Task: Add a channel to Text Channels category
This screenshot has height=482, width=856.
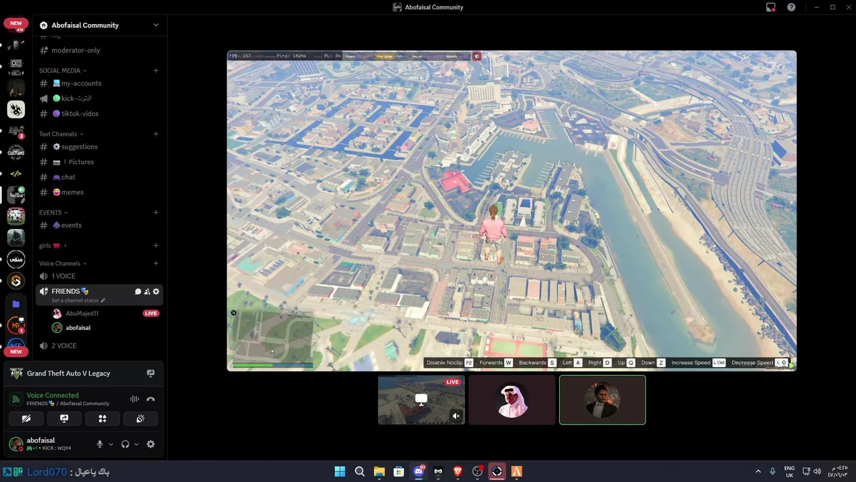Action: 156,134
